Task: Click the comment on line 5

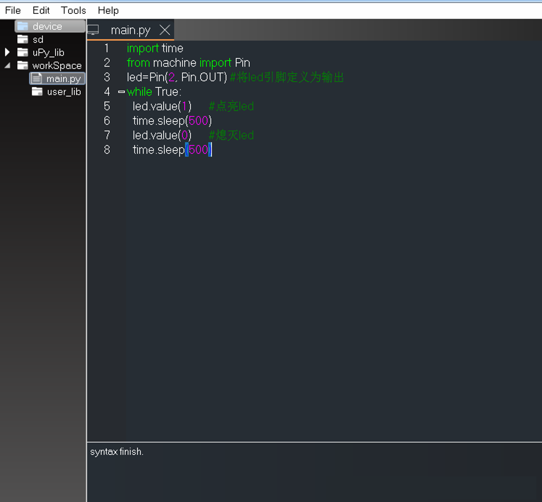Action: [231, 106]
